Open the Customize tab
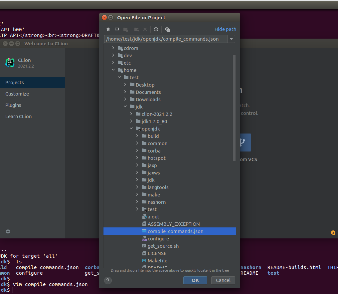 pos(33,94)
